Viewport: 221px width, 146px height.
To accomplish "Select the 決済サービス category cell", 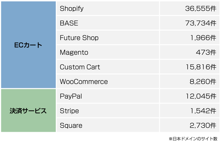I will 28,111.
